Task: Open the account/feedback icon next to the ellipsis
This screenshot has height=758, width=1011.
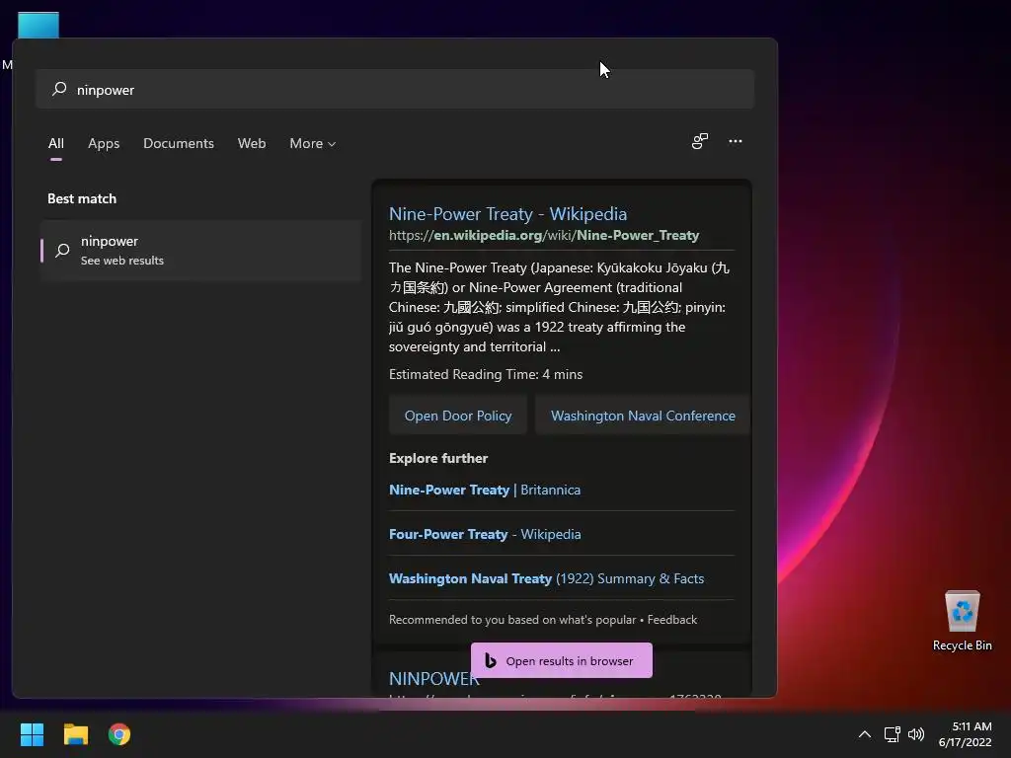Action: pos(700,141)
